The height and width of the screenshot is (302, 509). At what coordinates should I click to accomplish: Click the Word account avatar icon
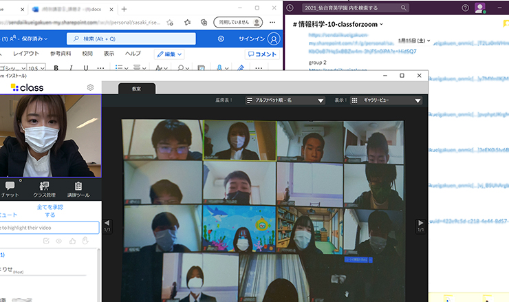pos(274,39)
